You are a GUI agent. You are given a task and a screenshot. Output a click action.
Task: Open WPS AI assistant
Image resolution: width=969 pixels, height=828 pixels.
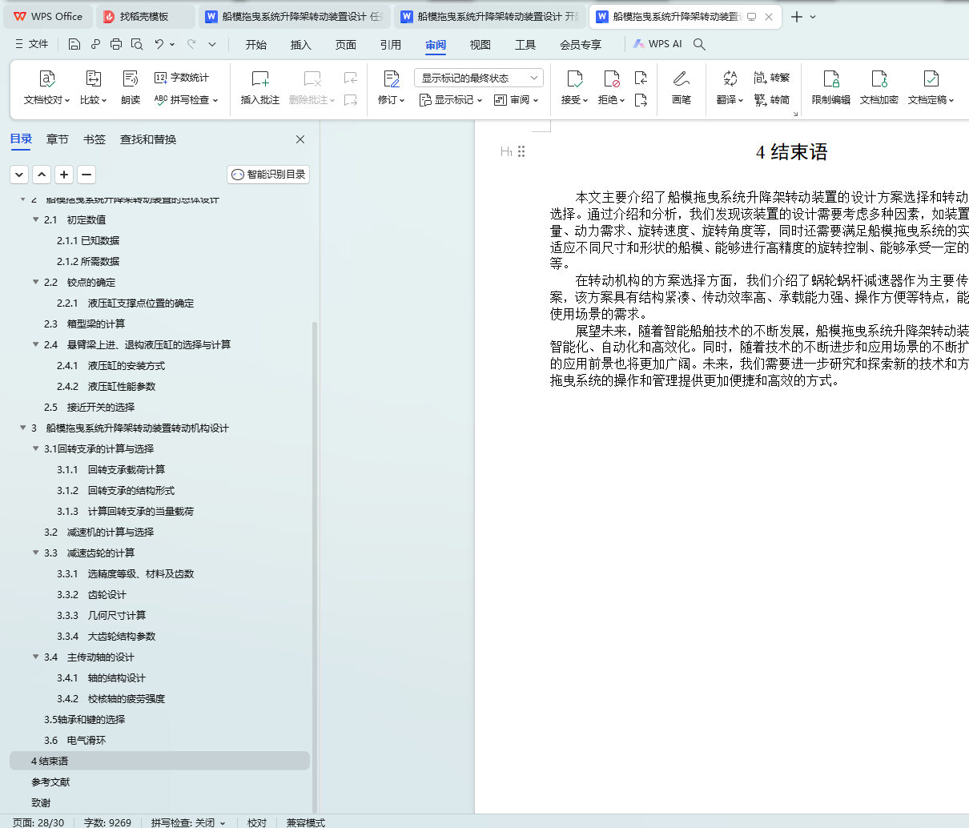pyautogui.click(x=657, y=44)
